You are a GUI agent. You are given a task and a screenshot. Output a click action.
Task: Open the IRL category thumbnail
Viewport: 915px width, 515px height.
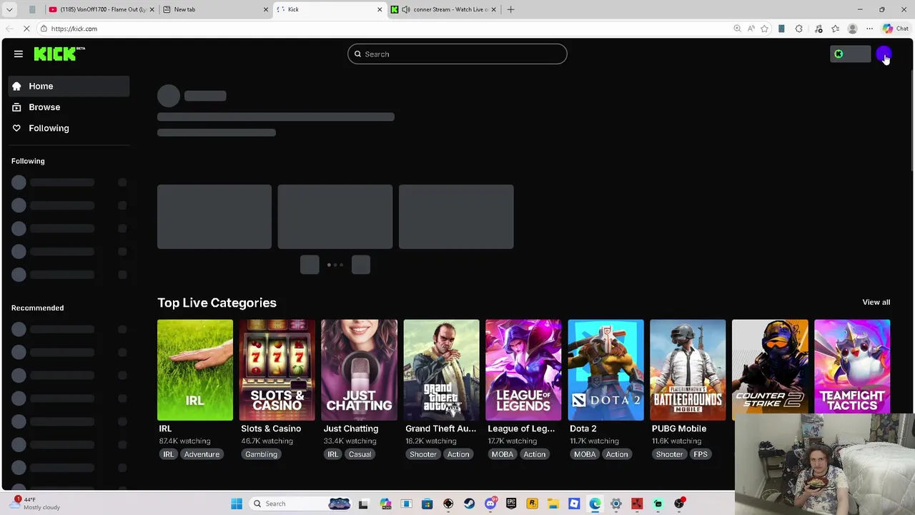click(195, 370)
